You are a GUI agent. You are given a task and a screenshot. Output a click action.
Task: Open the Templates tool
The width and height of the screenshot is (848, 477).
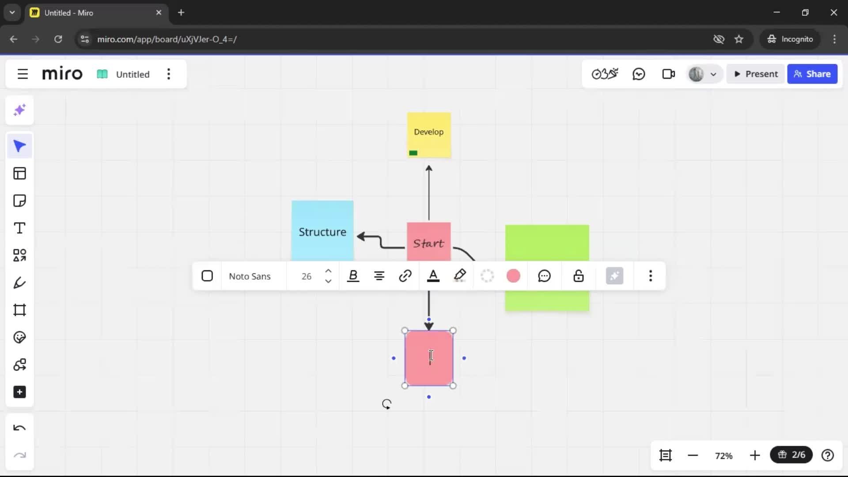[19, 174]
